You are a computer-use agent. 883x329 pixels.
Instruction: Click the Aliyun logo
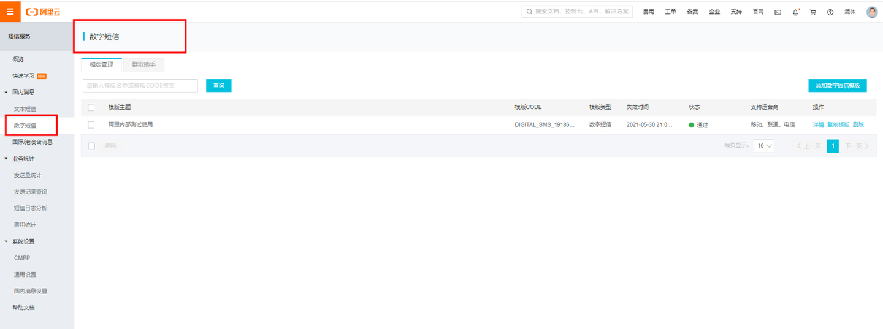click(x=43, y=12)
